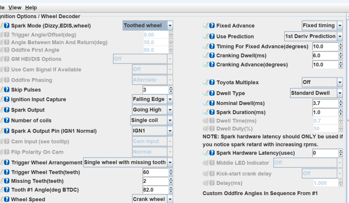
Task: Show help for Spark Hardware Latency
Action: pos(212,153)
